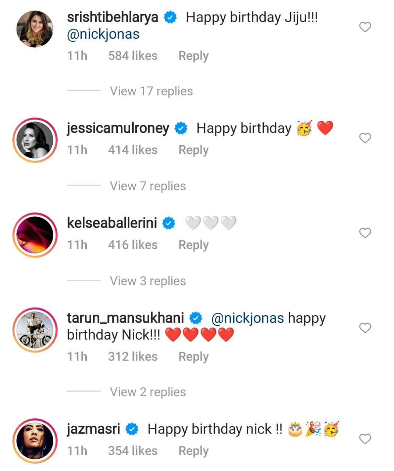This screenshot has height=471, width=394.
Task: Tap heart on jessicamulroney's comment
Action: (x=365, y=138)
